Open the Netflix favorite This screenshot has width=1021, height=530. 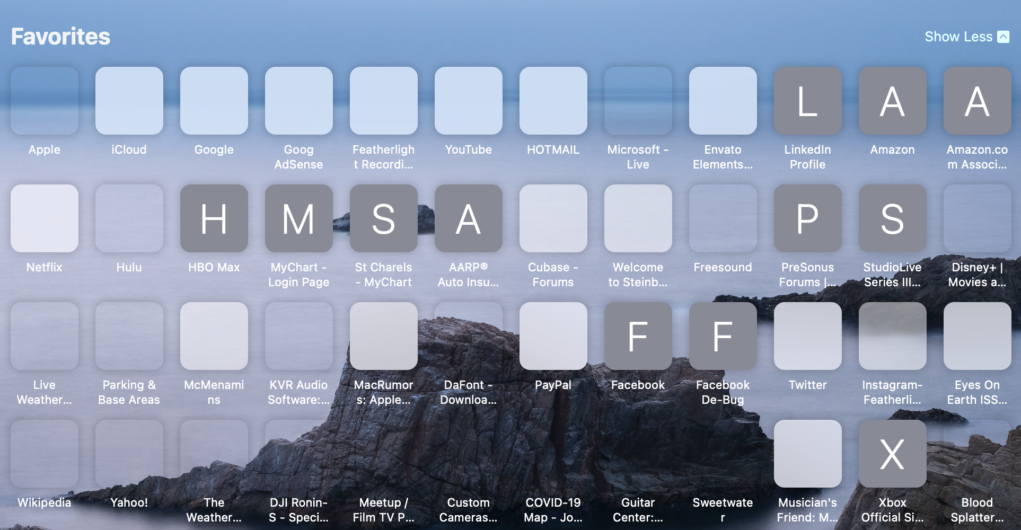[x=45, y=218]
